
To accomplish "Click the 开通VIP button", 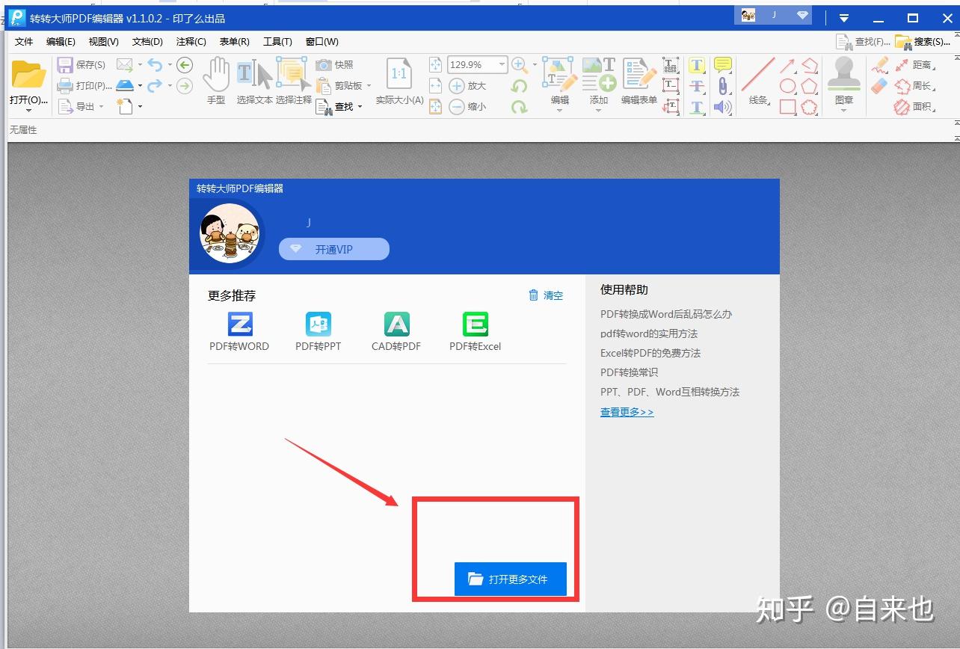I will tap(334, 249).
